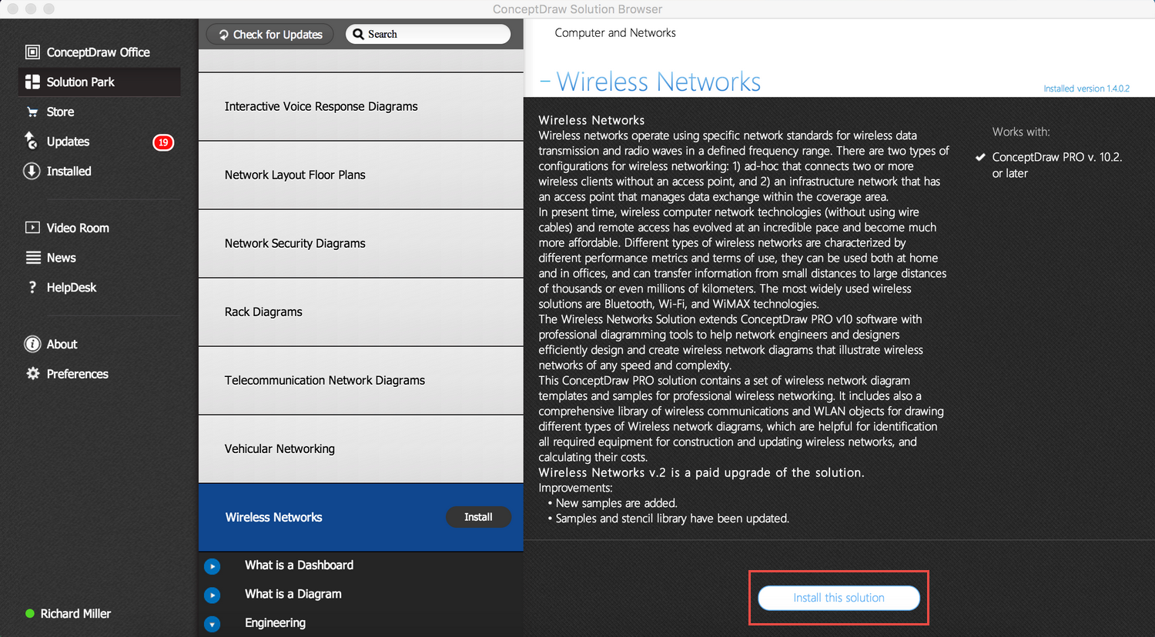Click the About label in sidebar
The height and width of the screenshot is (637, 1155).
pos(62,344)
